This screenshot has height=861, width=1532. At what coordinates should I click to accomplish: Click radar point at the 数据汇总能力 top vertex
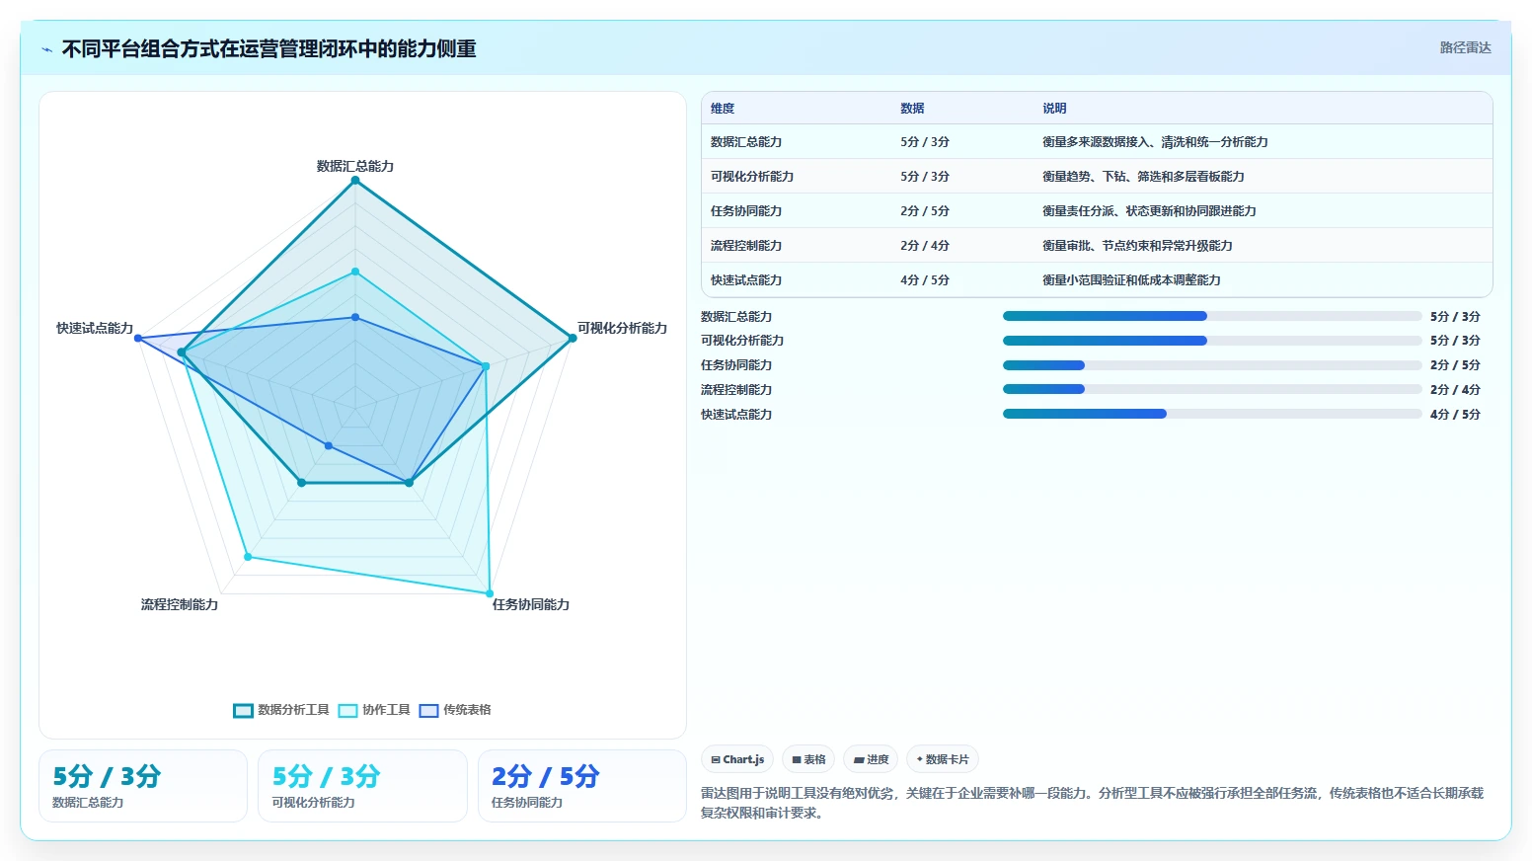pyautogui.click(x=355, y=180)
